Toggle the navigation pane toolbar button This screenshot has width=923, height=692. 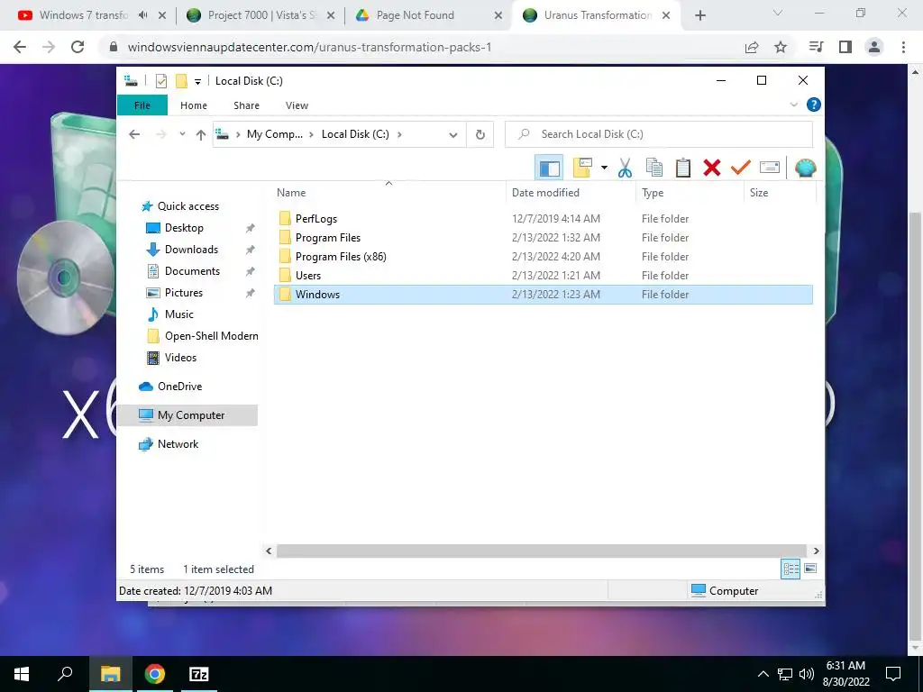(x=549, y=168)
